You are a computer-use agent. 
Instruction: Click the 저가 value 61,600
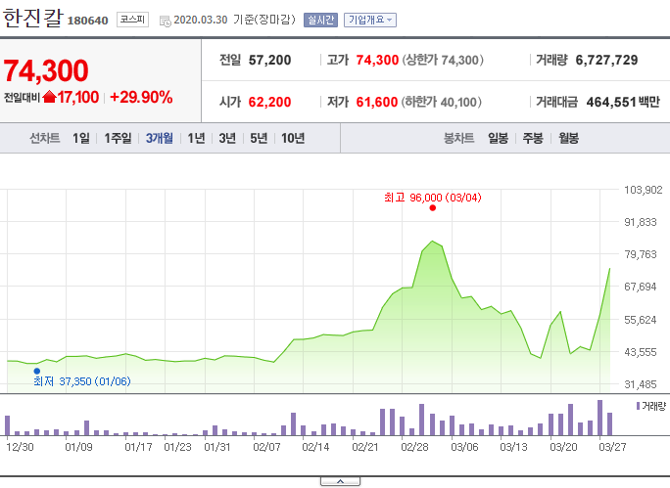[x=377, y=102]
